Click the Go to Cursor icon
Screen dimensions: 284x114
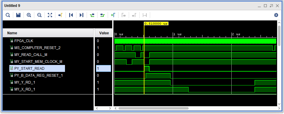(x=60, y=15)
